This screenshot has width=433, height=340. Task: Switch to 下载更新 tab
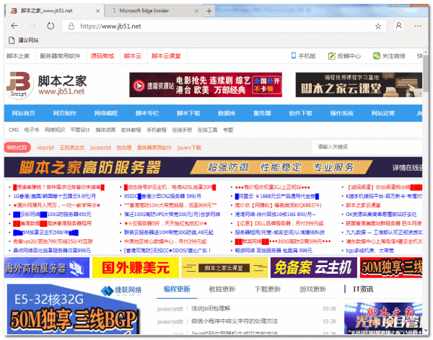click(x=267, y=289)
